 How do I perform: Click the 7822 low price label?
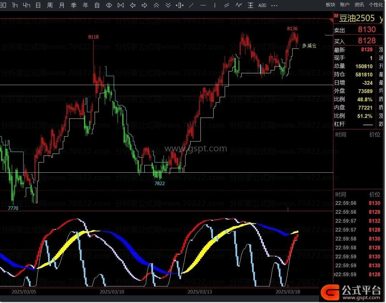click(160, 183)
